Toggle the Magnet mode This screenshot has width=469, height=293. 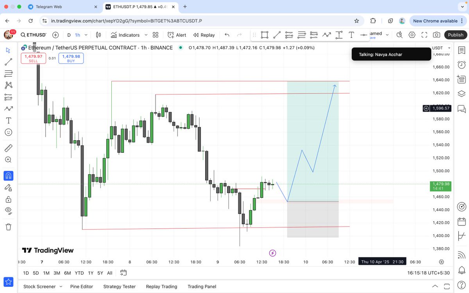(x=8, y=176)
